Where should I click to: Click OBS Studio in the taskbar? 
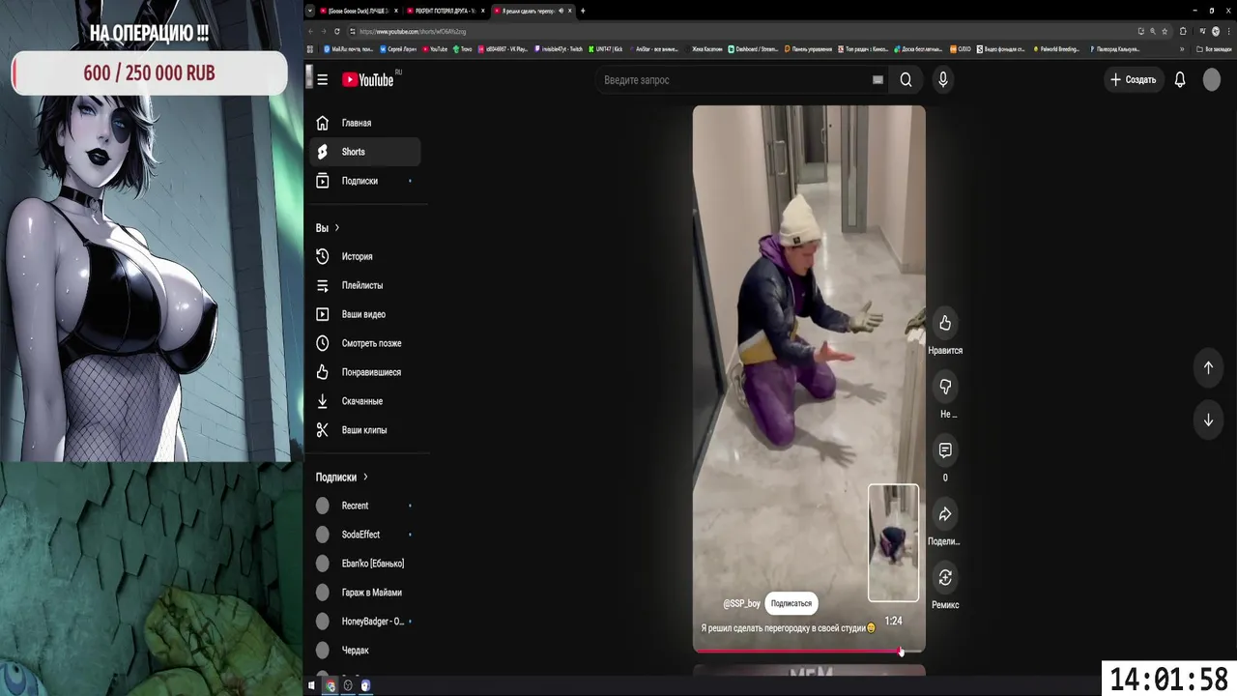pyautogui.click(x=348, y=685)
